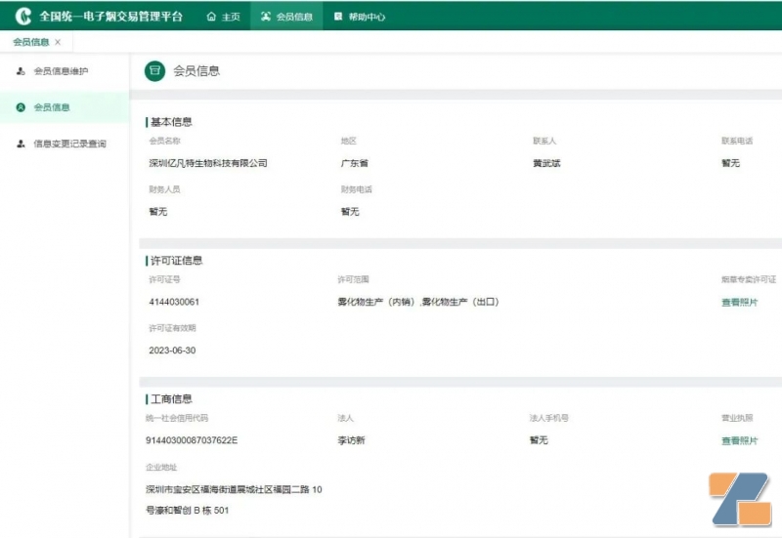The image size is (782, 538).
Task: Click the license number 4144030061
Action: 174,302
